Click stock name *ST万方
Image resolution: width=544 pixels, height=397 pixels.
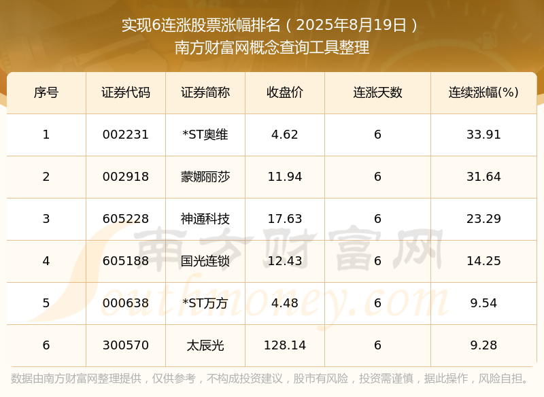click(205, 303)
